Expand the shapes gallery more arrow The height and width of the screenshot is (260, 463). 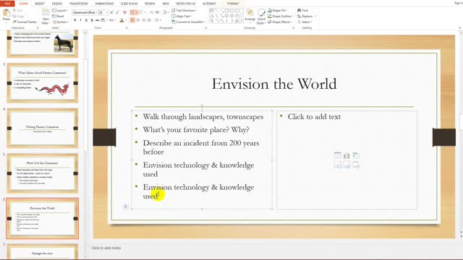[x=242, y=21]
